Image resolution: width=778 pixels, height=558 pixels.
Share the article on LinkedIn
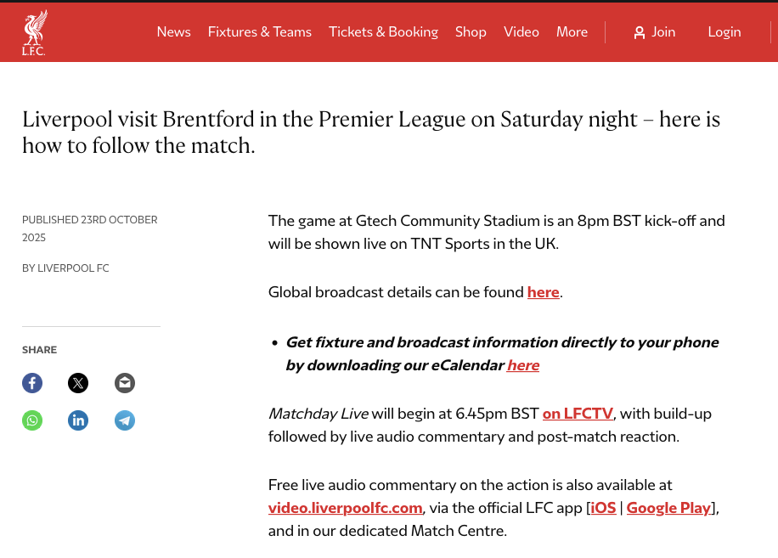click(x=78, y=420)
